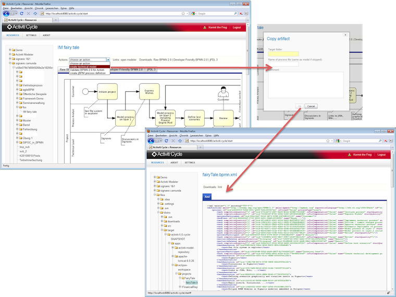Image resolution: width=396 pixels, height=297 pixels.
Task: Click the yellow Target folder field
Action: tap(283, 54)
